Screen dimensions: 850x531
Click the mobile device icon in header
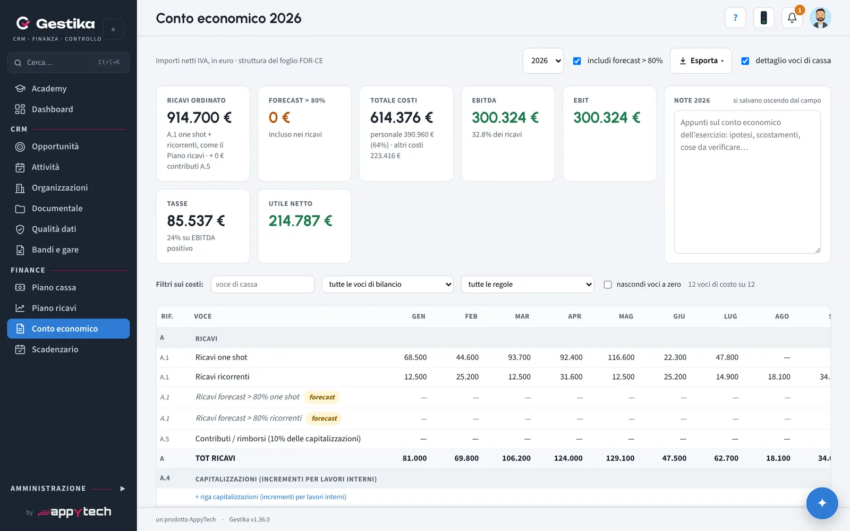pos(763,18)
